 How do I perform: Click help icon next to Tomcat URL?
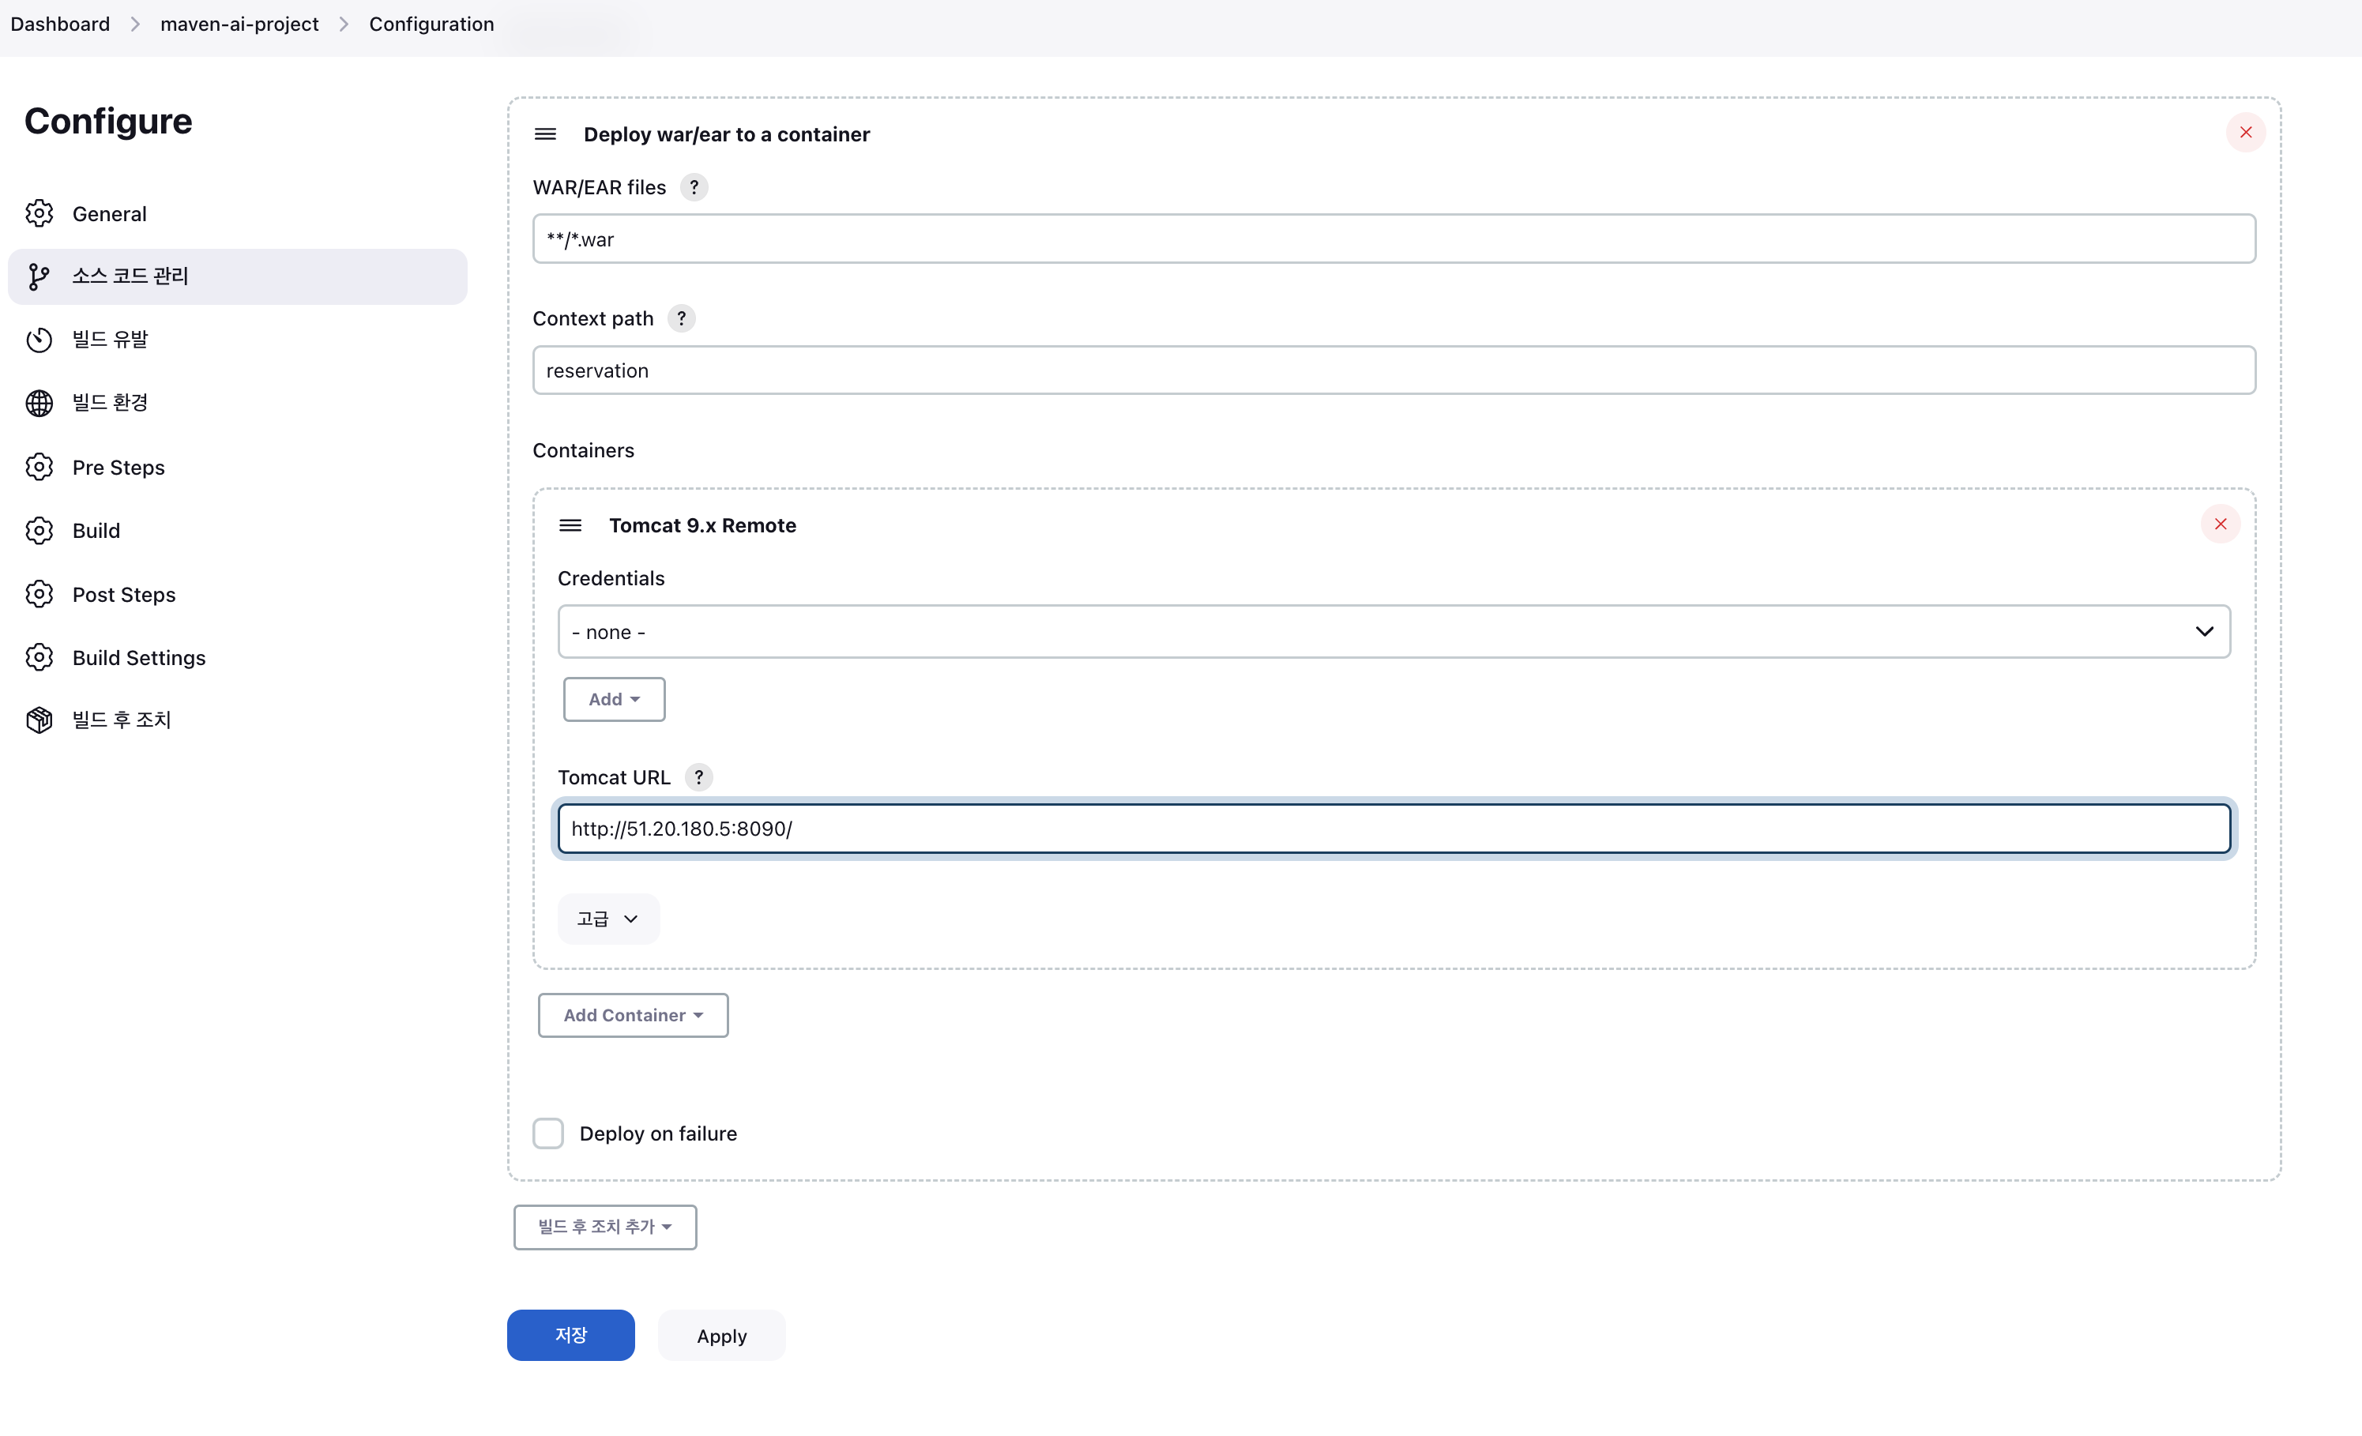tap(699, 776)
